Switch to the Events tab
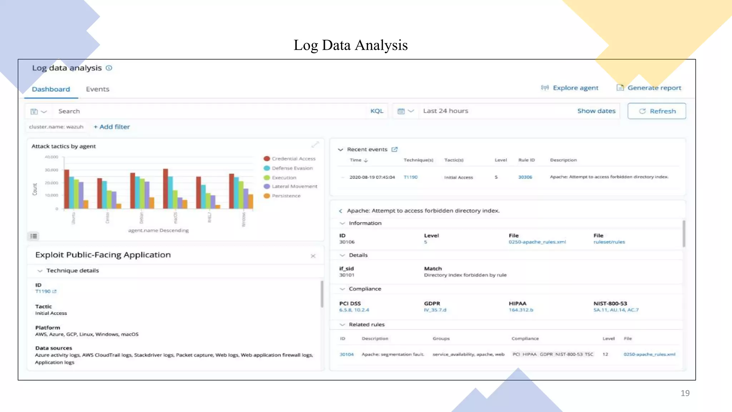The image size is (732, 412). pyautogui.click(x=98, y=89)
